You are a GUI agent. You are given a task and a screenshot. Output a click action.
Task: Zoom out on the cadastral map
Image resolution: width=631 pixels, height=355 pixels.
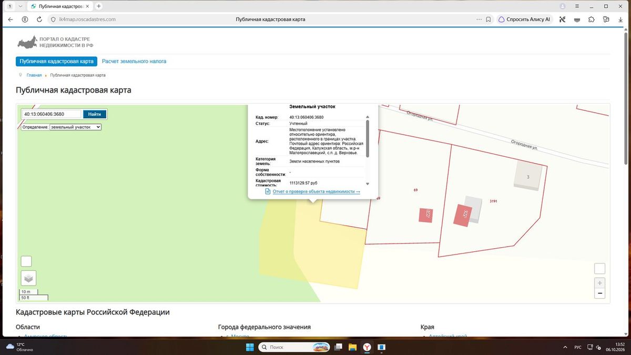coord(599,293)
